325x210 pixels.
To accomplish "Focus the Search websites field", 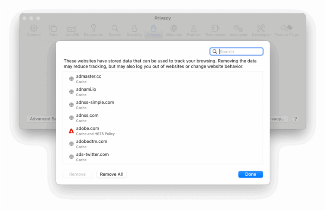I will (236, 52).
